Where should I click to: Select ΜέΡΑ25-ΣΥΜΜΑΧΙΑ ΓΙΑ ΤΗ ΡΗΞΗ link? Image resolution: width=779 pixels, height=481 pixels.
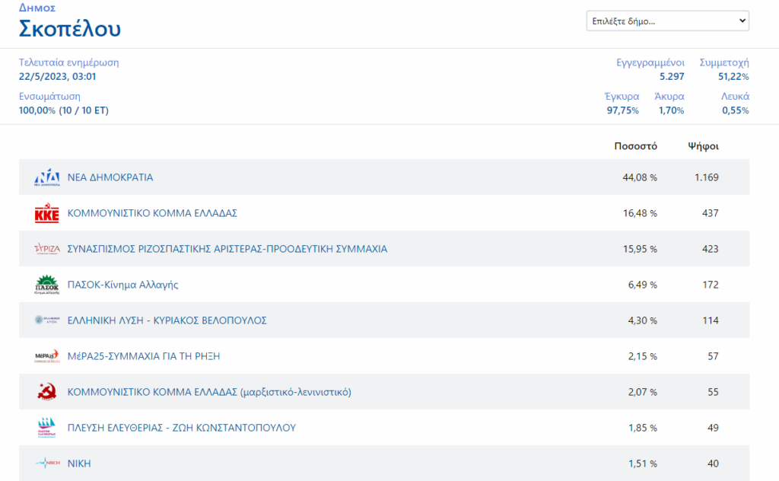pyautogui.click(x=144, y=356)
